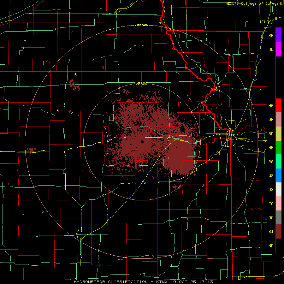Click the BI legend label

(x=271, y=232)
